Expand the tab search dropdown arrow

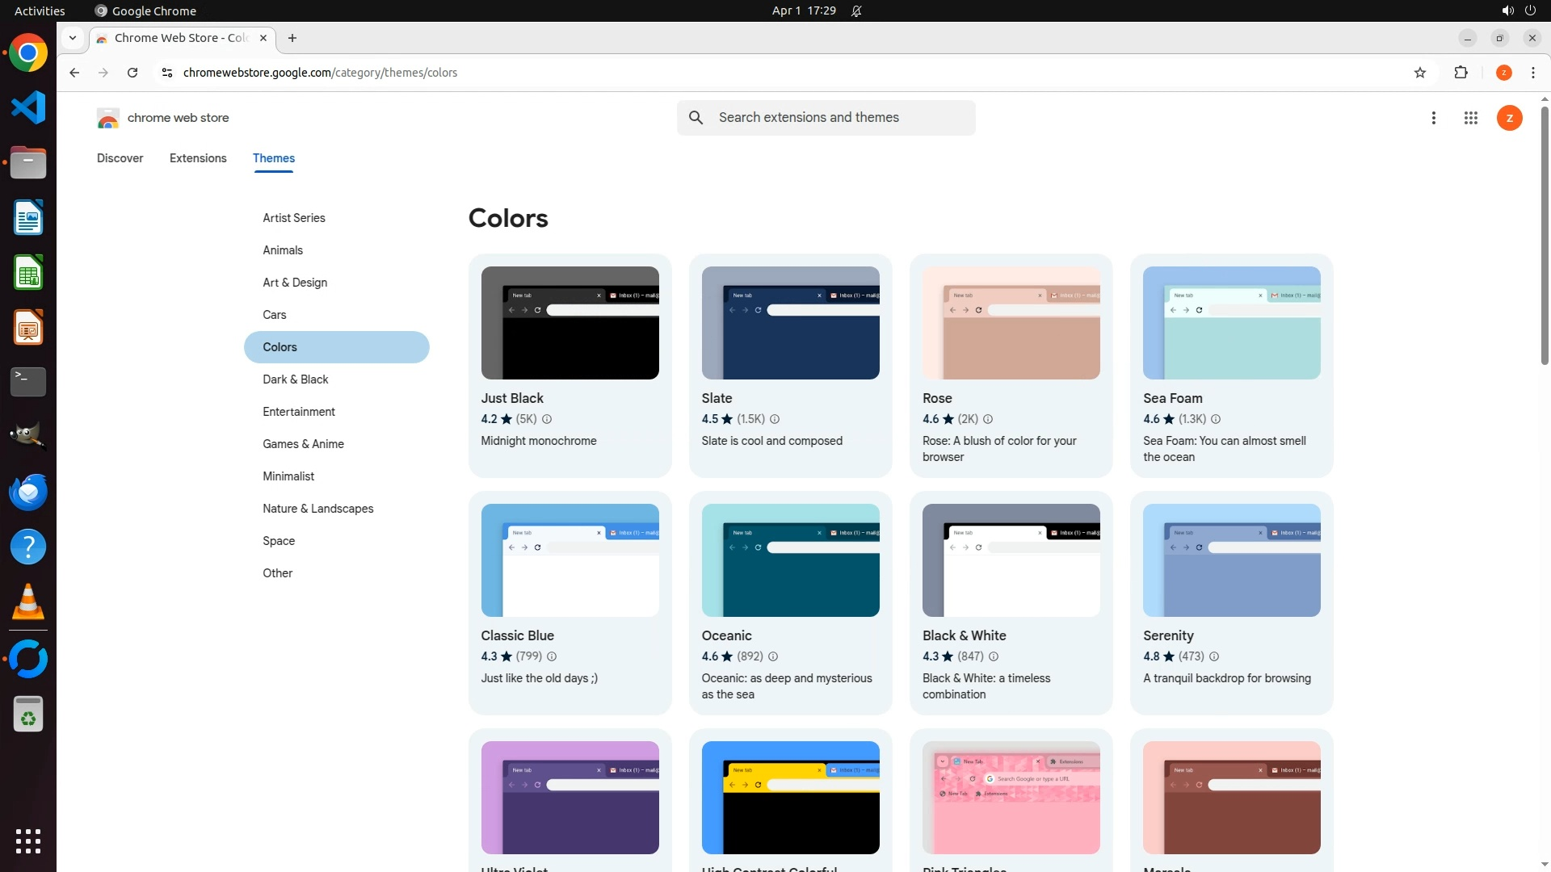[73, 38]
